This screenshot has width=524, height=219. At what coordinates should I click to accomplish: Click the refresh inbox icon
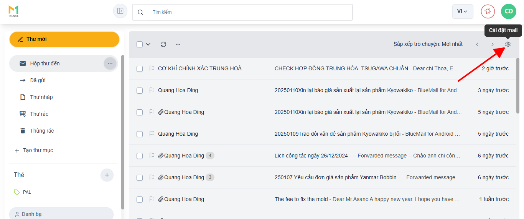(163, 44)
